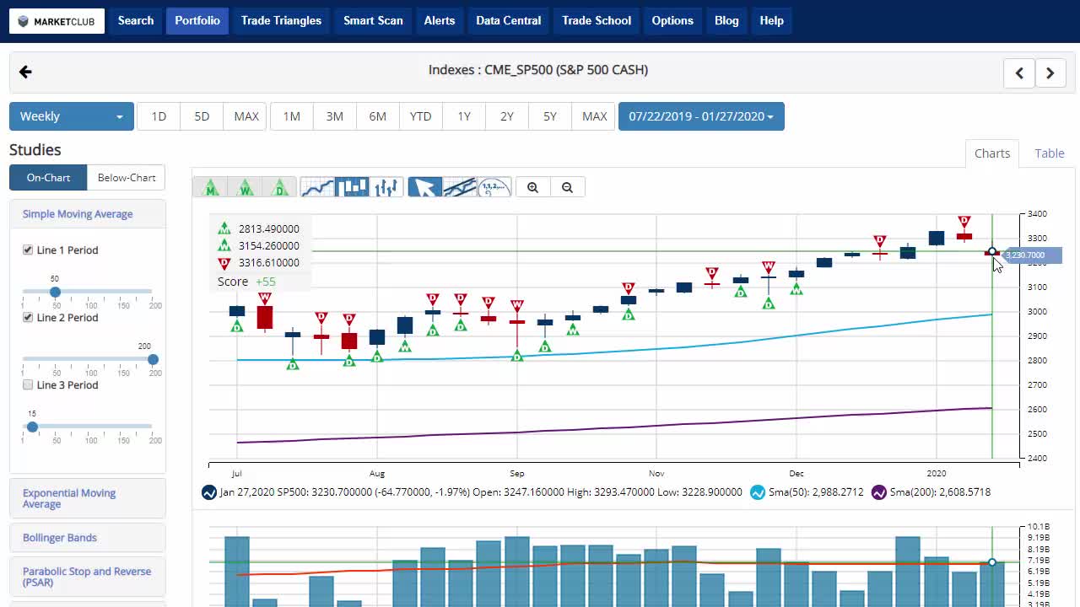Expand the Parabolic Stop and Reverse section
This screenshot has width=1080, height=607.
click(x=87, y=577)
